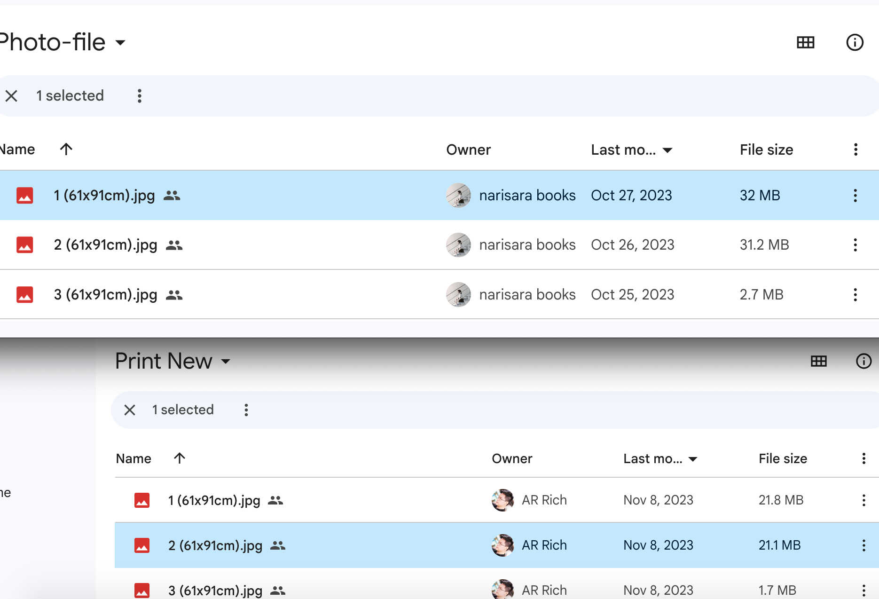Switch to grid layout in Photo-file folder
Viewport: 879px width, 599px height.
pyautogui.click(x=805, y=42)
